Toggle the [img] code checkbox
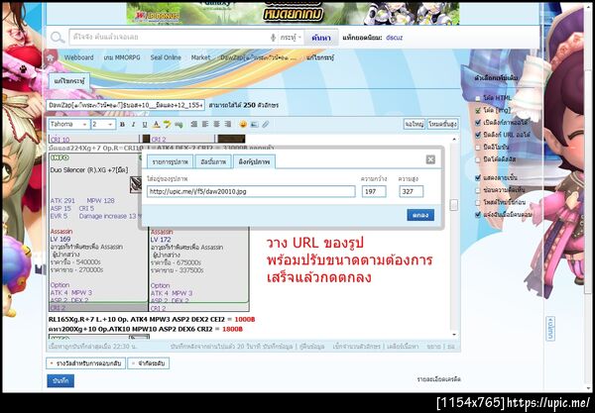Image resolution: width=595 pixels, height=413 pixels. click(x=478, y=110)
